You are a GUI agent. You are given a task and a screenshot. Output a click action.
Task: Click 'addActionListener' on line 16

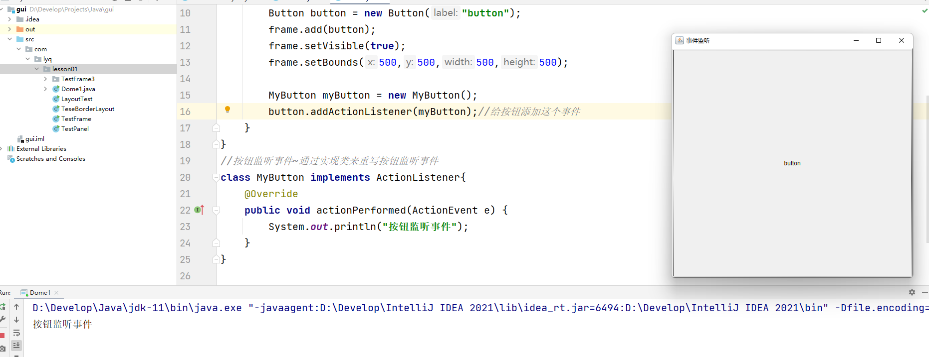(x=361, y=112)
